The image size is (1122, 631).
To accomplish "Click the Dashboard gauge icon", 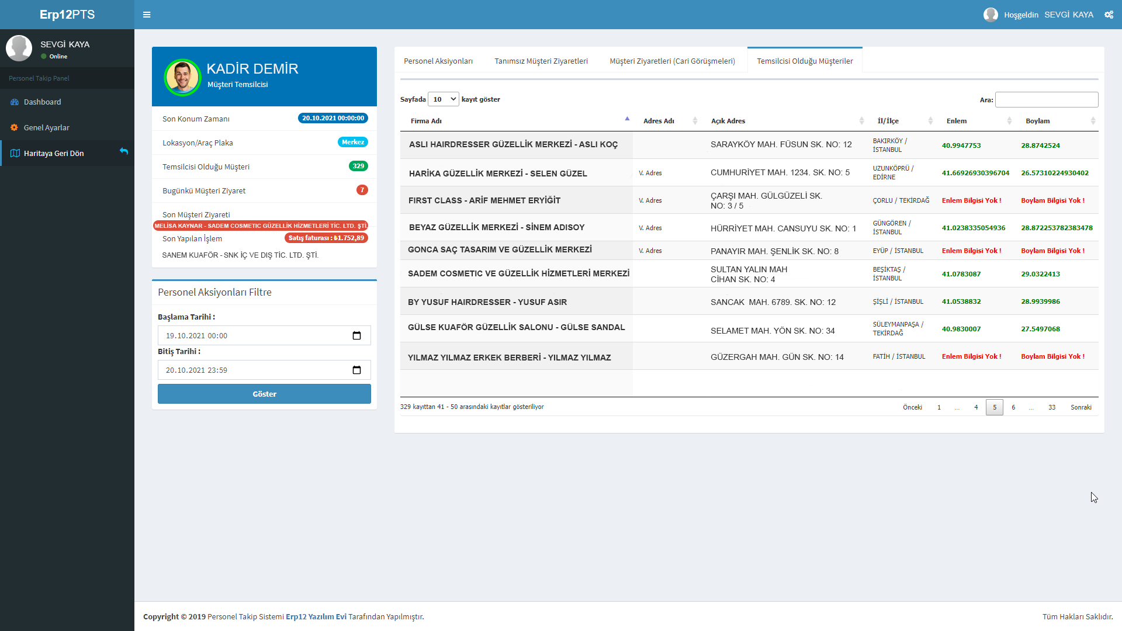I will pyautogui.click(x=15, y=102).
